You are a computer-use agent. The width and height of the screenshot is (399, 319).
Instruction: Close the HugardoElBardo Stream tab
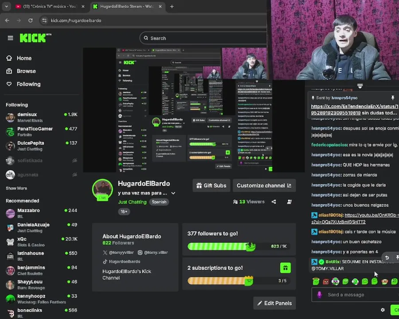(x=160, y=6)
